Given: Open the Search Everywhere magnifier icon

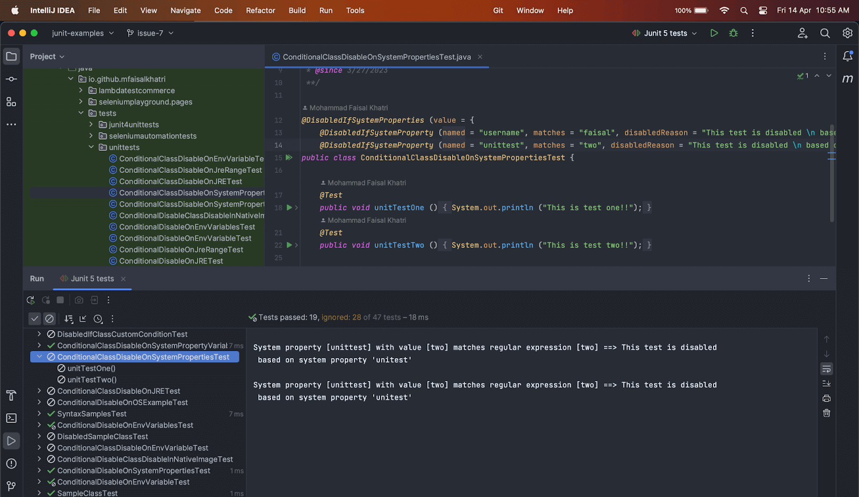Looking at the screenshot, I should tap(825, 33).
